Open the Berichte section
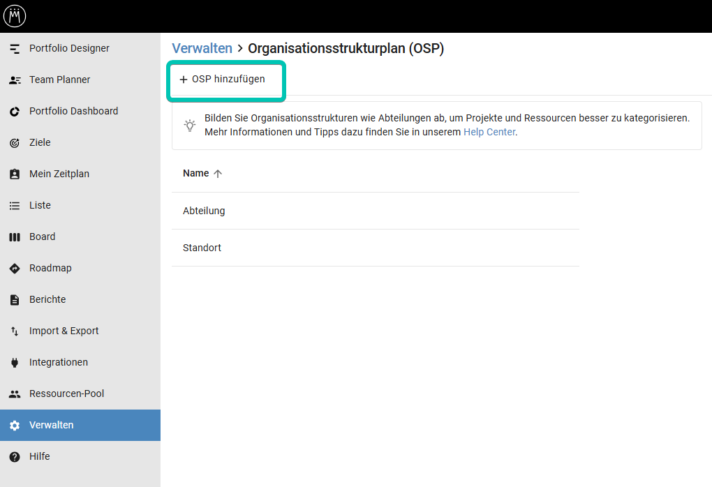 pyautogui.click(x=80, y=299)
